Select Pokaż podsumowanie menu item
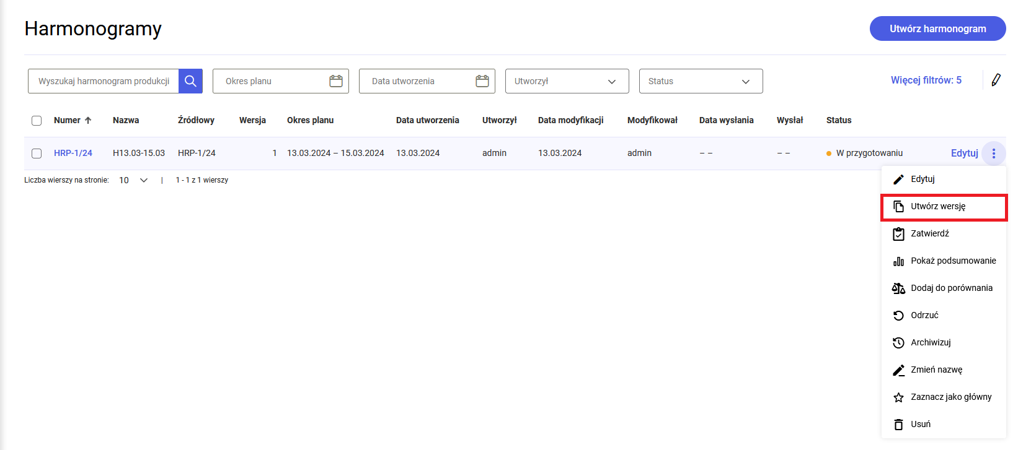1031x450 pixels. point(944,261)
